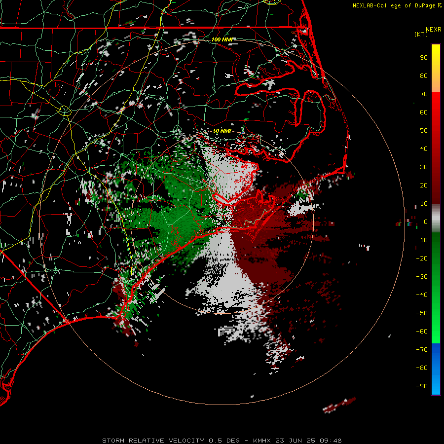Click the 50 NMI range ring label

pos(222,131)
